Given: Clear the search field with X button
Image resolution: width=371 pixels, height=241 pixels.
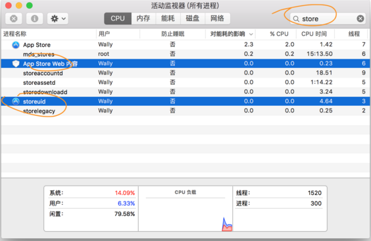Looking at the screenshot, I should coord(360,18).
